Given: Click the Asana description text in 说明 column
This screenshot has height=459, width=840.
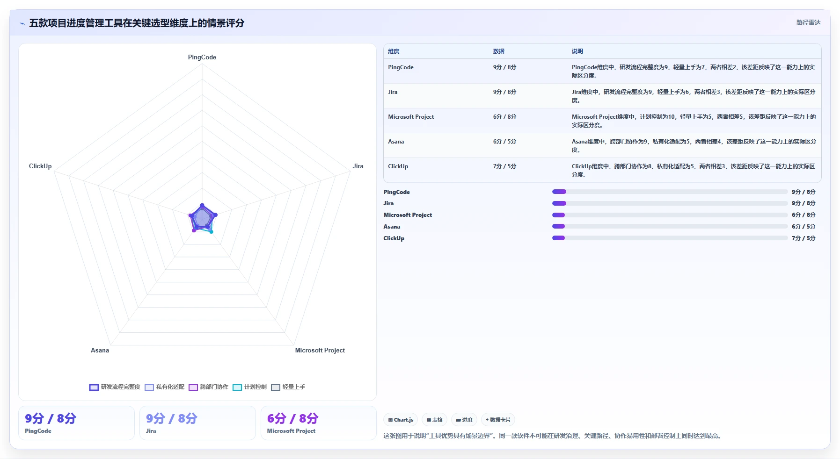Looking at the screenshot, I should [694, 146].
